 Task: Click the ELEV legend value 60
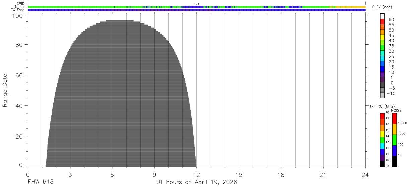(391, 19)
